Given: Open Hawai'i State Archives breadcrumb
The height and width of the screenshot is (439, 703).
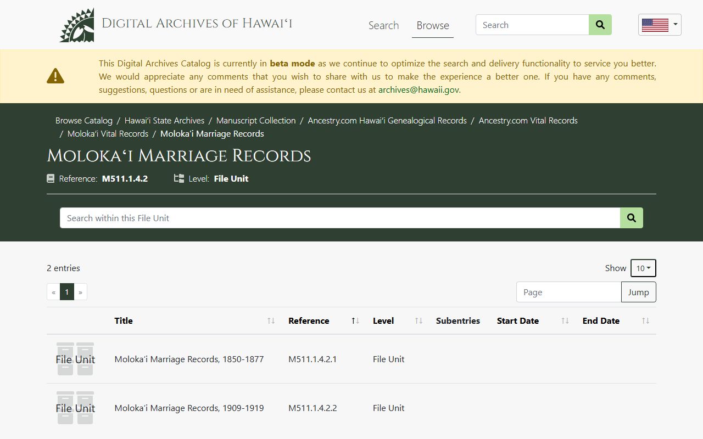Looking at the screenshot, I should [164, 120].
